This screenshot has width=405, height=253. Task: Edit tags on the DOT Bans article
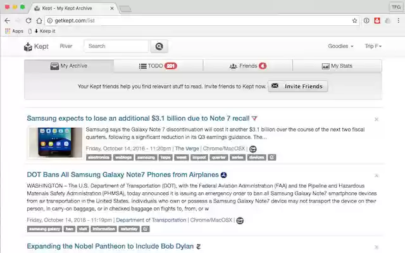tap(146, 229)
